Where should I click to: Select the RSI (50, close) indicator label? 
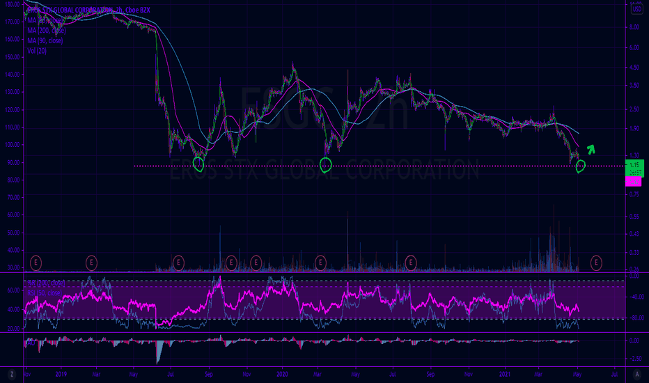click(45, 292)
